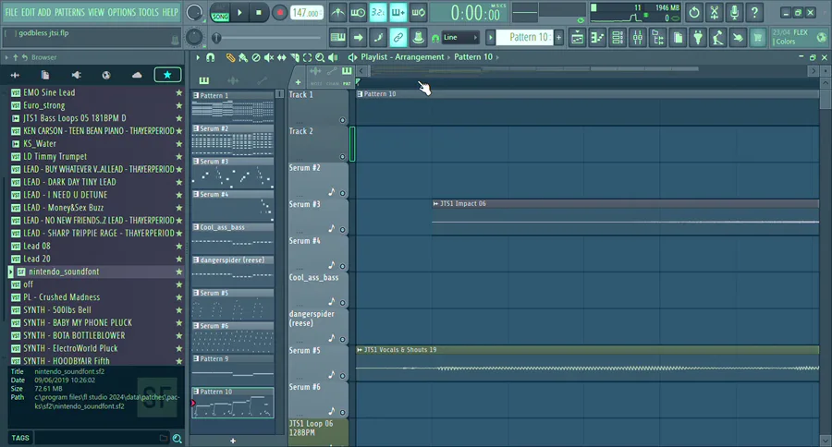The image size is (832, 447).
Task: Select Serum #5 pattern in picker
Action: click(233, 305)
